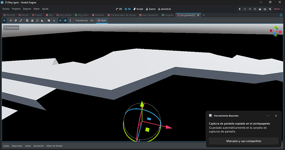Click the play current scene clapperboard icon

tap(260, 9)
